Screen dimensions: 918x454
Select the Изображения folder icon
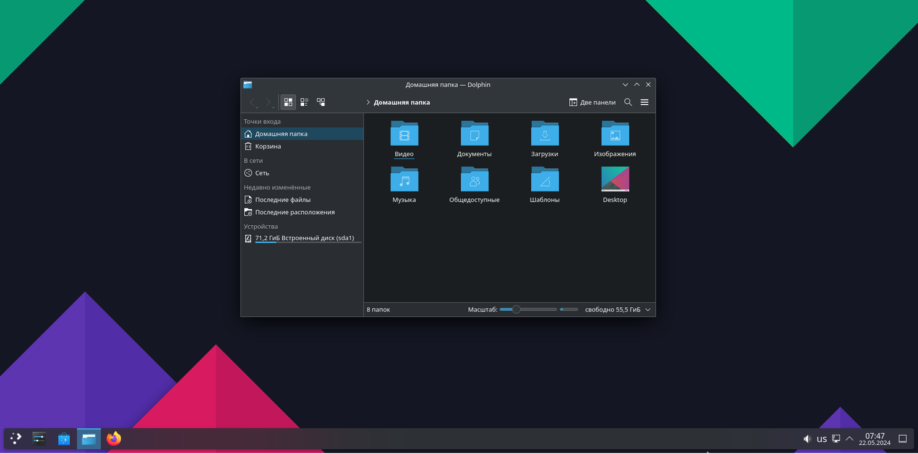click(x=615, y=133)
